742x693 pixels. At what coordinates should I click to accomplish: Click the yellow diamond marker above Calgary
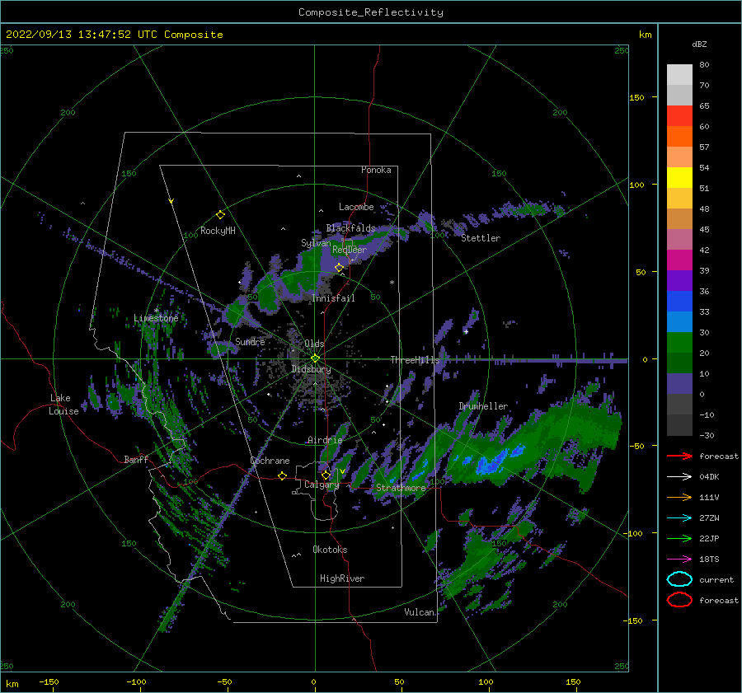tap(326, 475)
